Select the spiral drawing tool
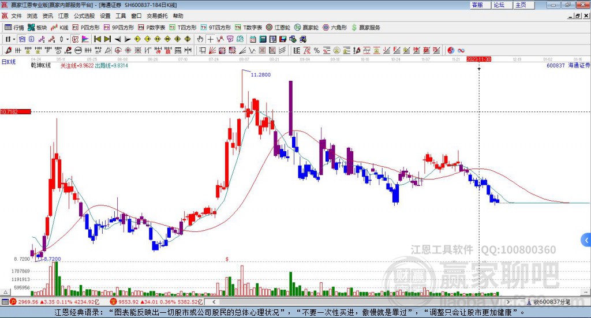Screen dimensions: 591x318 (x=58, y=50)
